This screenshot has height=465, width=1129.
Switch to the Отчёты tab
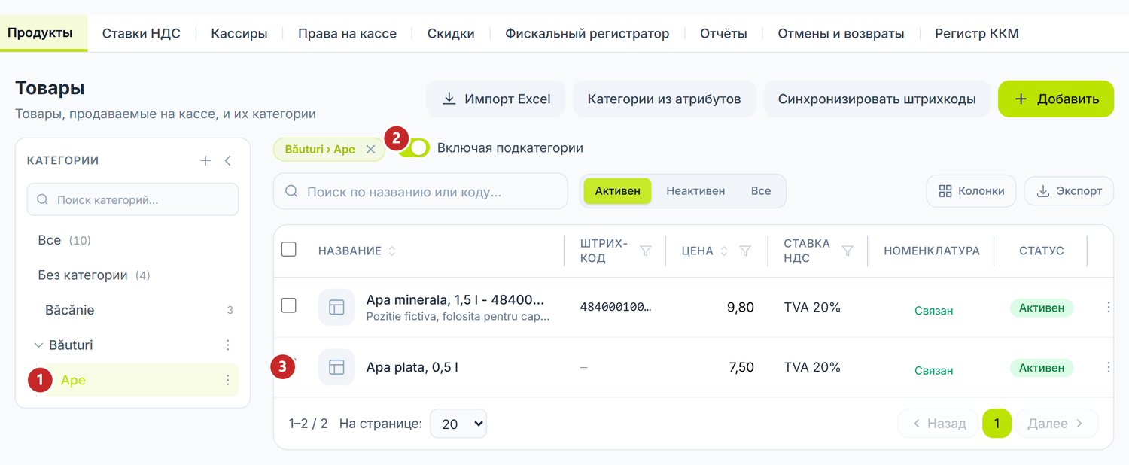(723, 33)
